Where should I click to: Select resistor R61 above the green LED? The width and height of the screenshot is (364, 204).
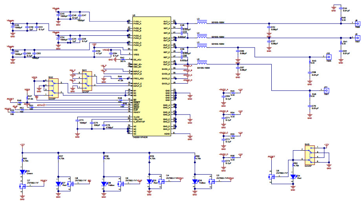point(22,160)
